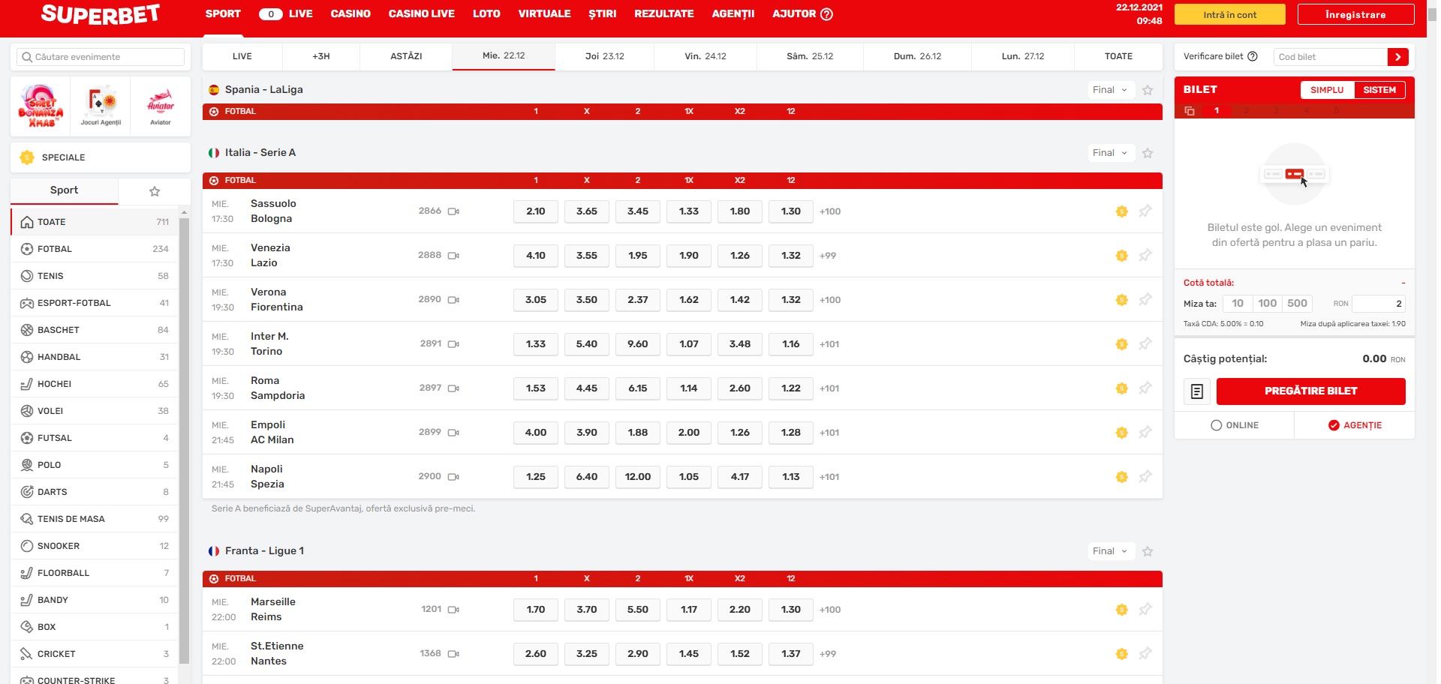This screenshot has width=1441, height=684.
Task: Switch to the +3H tab
Action: pyautogui.click(x=321, y=56)
